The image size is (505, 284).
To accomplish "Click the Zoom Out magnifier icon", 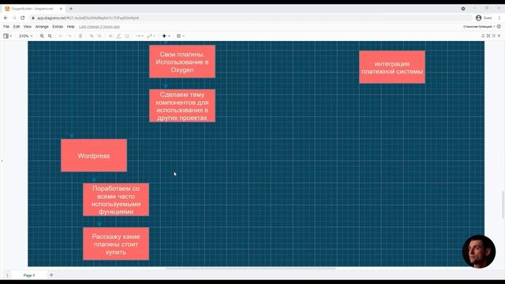I will (50, 36).
